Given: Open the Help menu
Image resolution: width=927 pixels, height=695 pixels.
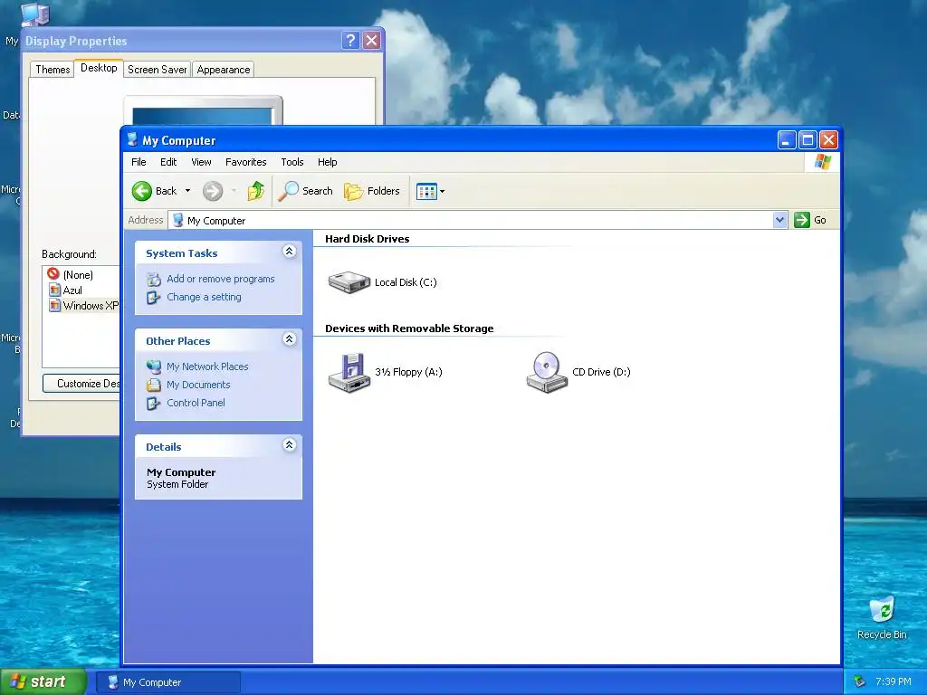Looking at the screenshot, I should (327, 162).
